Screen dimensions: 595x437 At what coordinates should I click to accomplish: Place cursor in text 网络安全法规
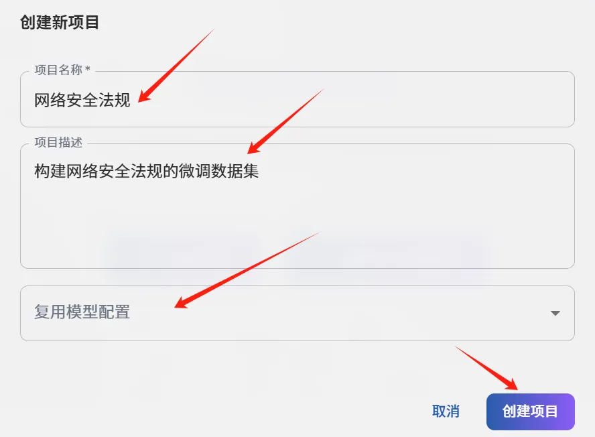[82, 101]
